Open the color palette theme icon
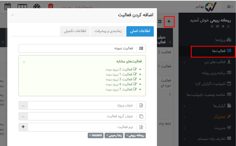This screenshot has width=236, height=146. pos(37,6)
